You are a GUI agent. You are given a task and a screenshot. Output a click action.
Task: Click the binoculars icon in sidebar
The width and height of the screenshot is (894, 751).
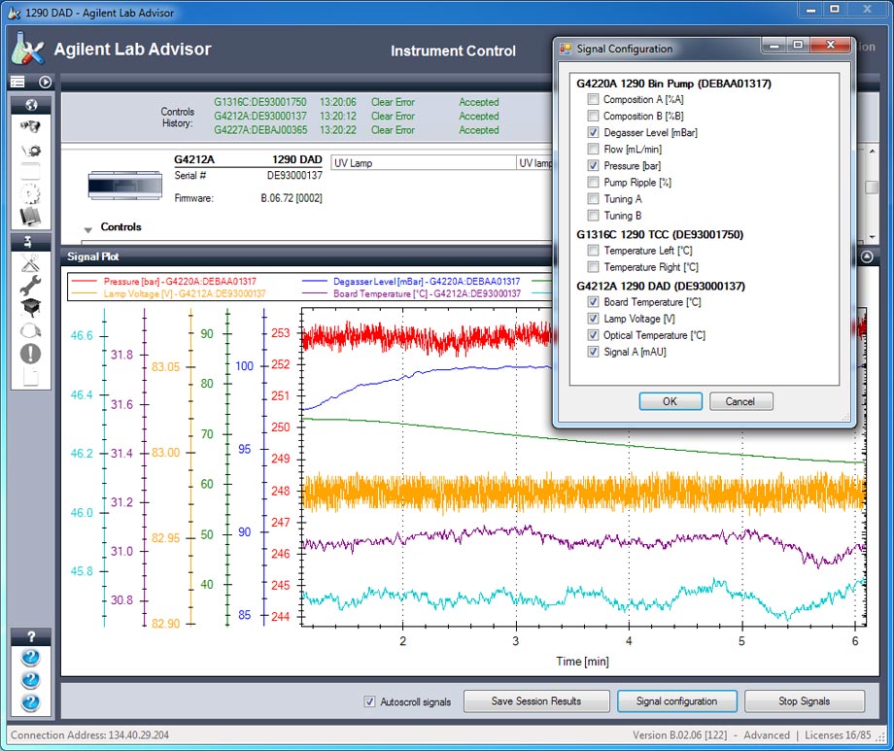(30, 127)
